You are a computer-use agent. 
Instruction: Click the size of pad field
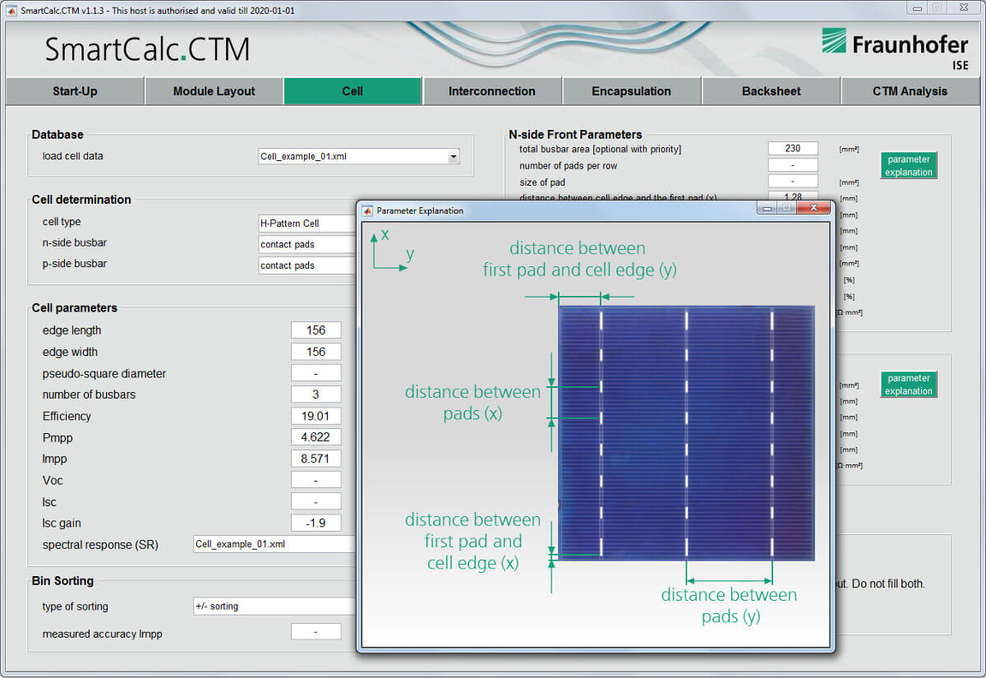point(793,182)
